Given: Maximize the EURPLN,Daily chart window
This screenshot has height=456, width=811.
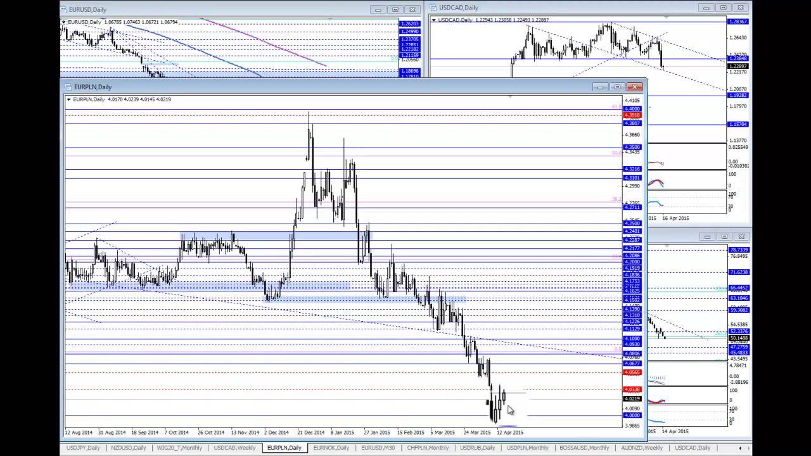Looking at the screenshot, I should [x=618, y=87].
